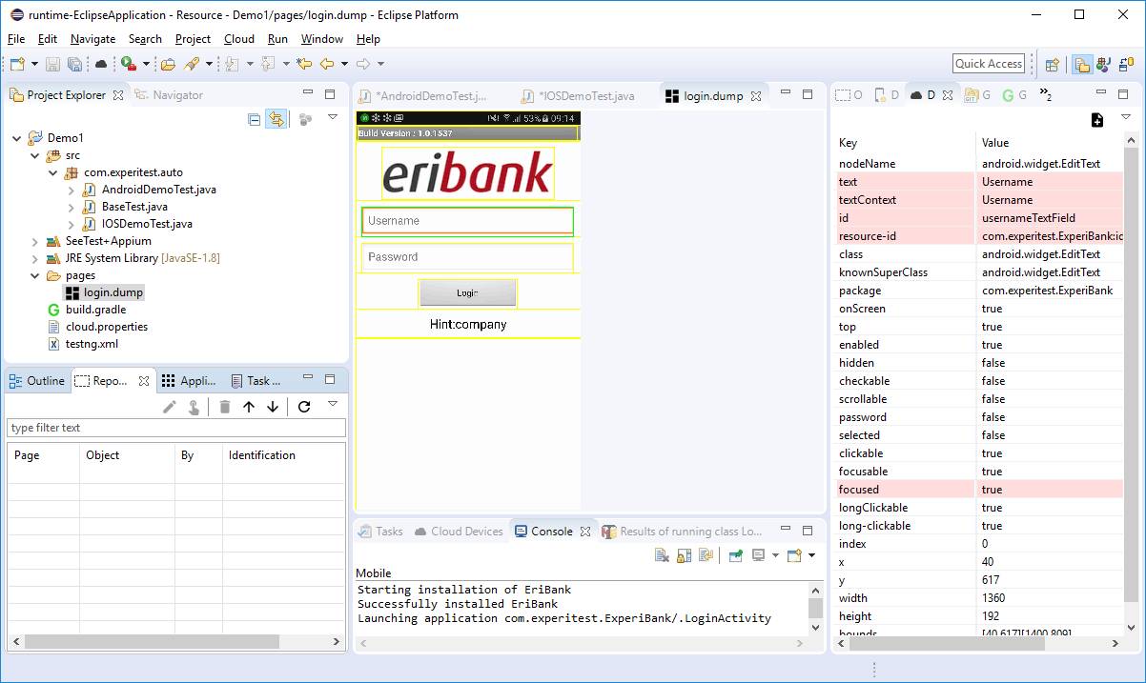The width and height of the screenshot is (1146, 683).
Task: Open the Window menu
Action: (x=322, y=39)
